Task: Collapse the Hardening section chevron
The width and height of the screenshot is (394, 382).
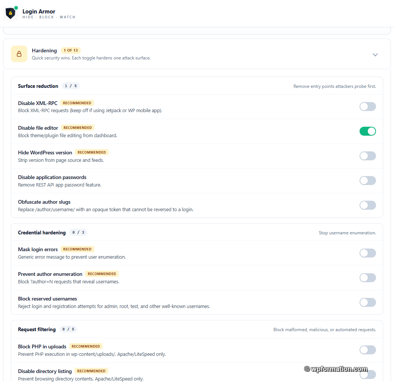Action: [x=375, y=55]
